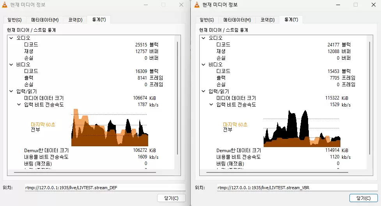Click value 1787 kb/s in left window
The height and width of the screenshot is (206, 381).
coord(148,105)
